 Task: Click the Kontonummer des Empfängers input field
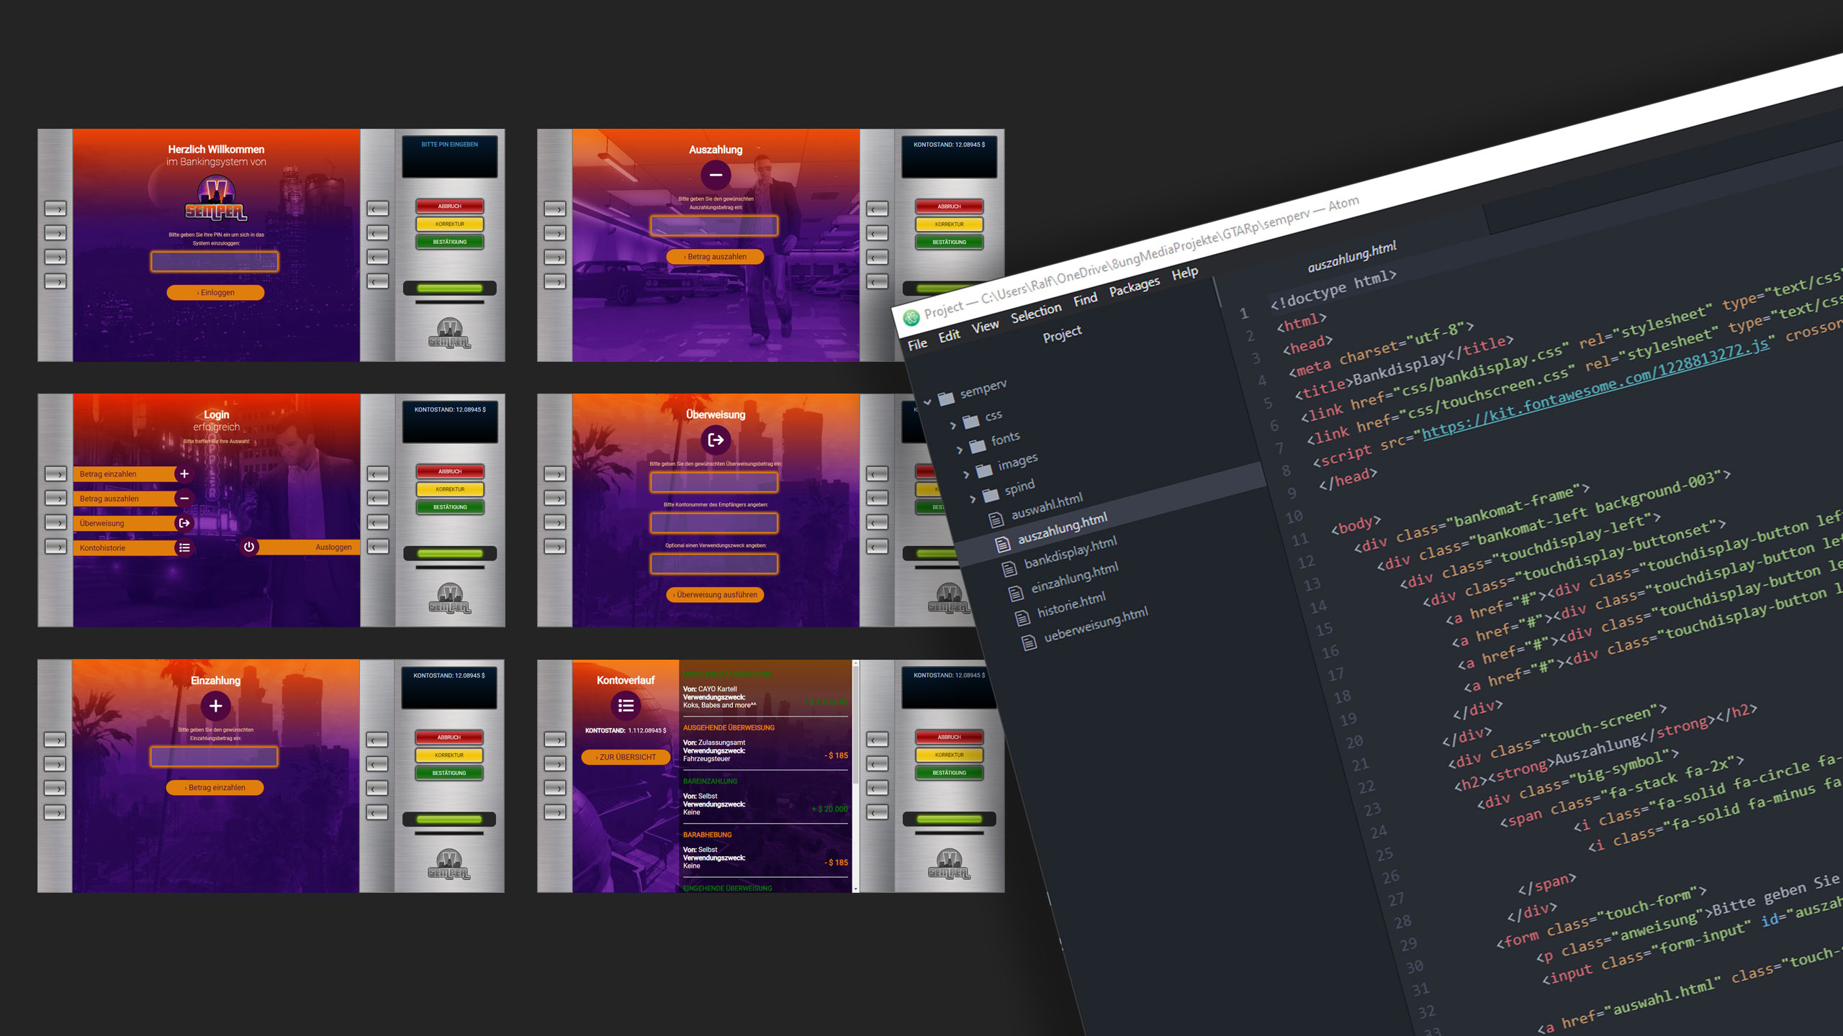tap(714, 523)
